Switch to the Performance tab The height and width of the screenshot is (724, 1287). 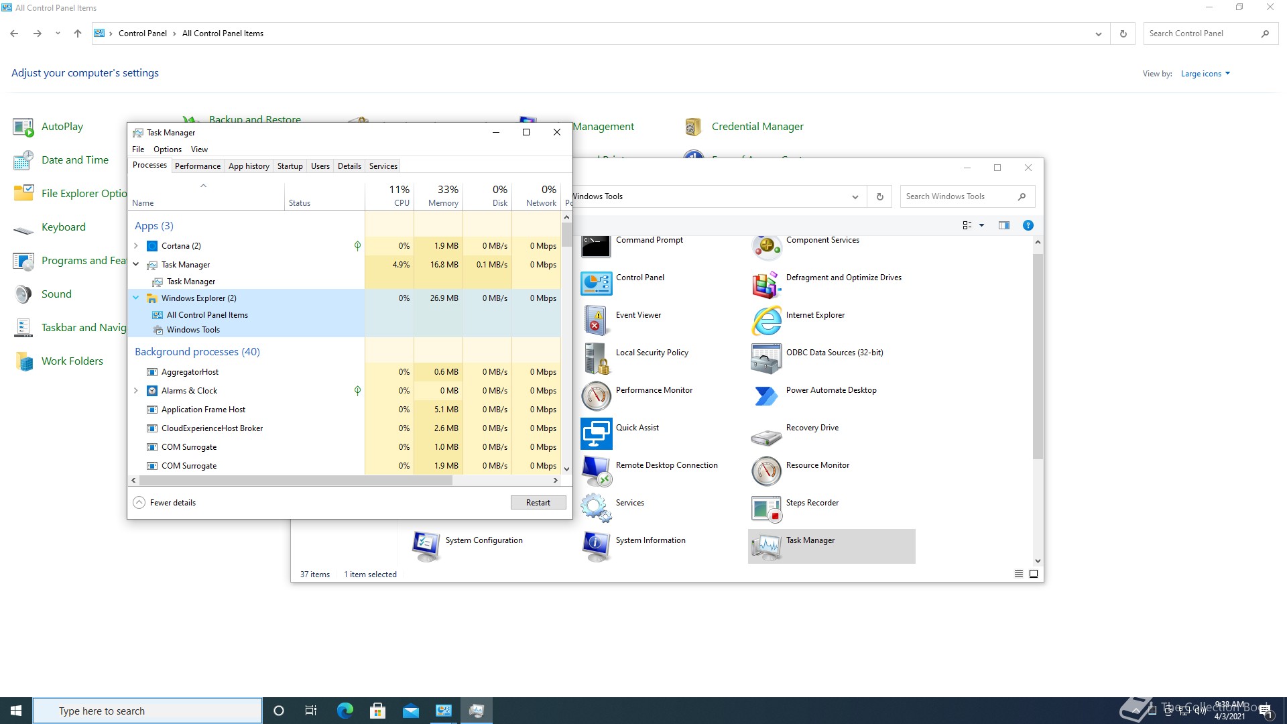point(198,166)
